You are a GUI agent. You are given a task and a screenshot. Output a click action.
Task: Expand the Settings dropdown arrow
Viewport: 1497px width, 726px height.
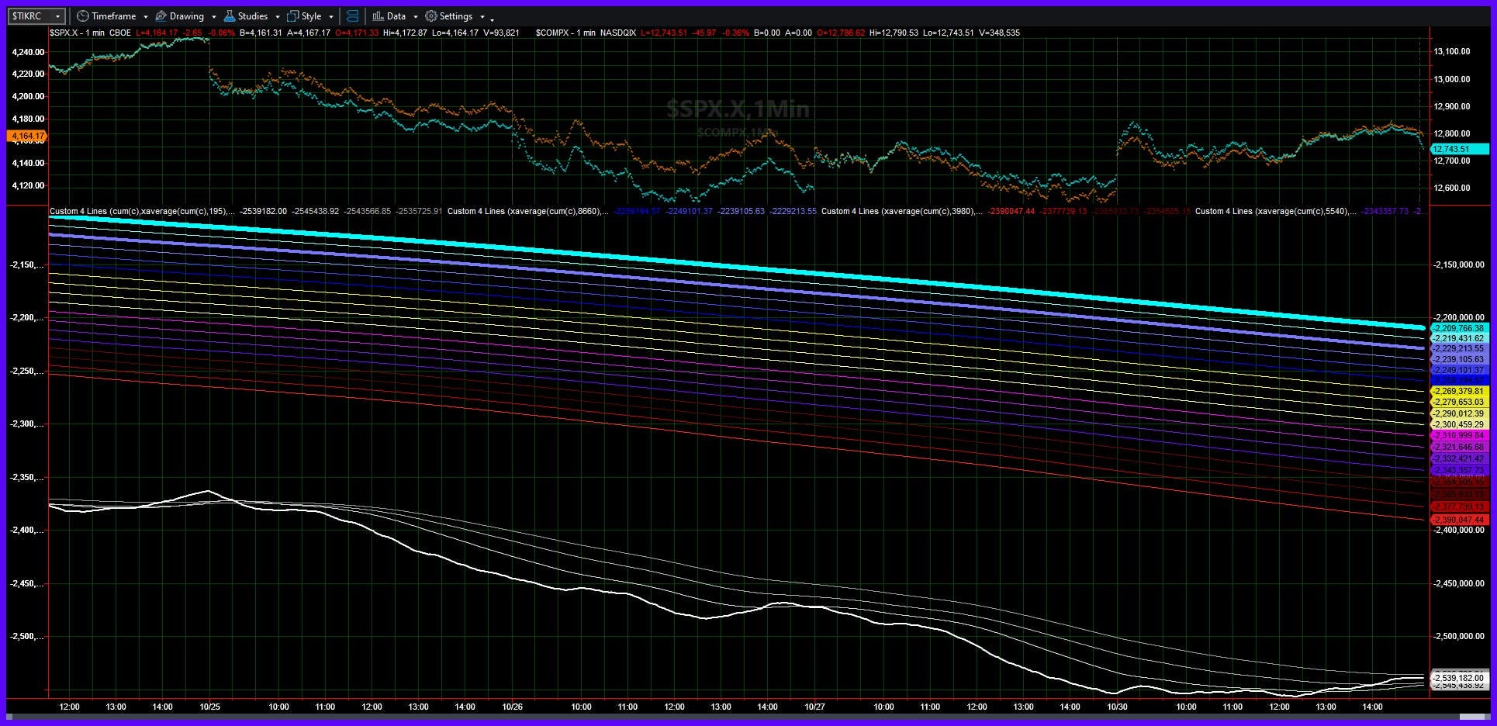click(x=482, y=16)
